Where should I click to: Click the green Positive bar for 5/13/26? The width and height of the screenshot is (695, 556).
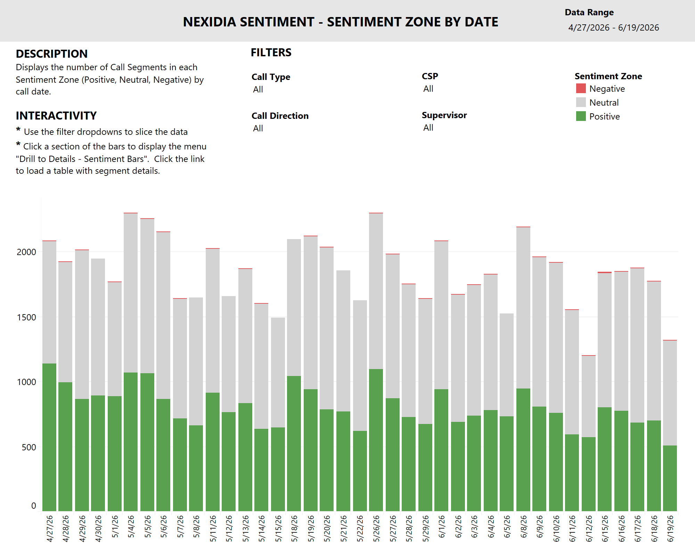(x=245, y=457)
